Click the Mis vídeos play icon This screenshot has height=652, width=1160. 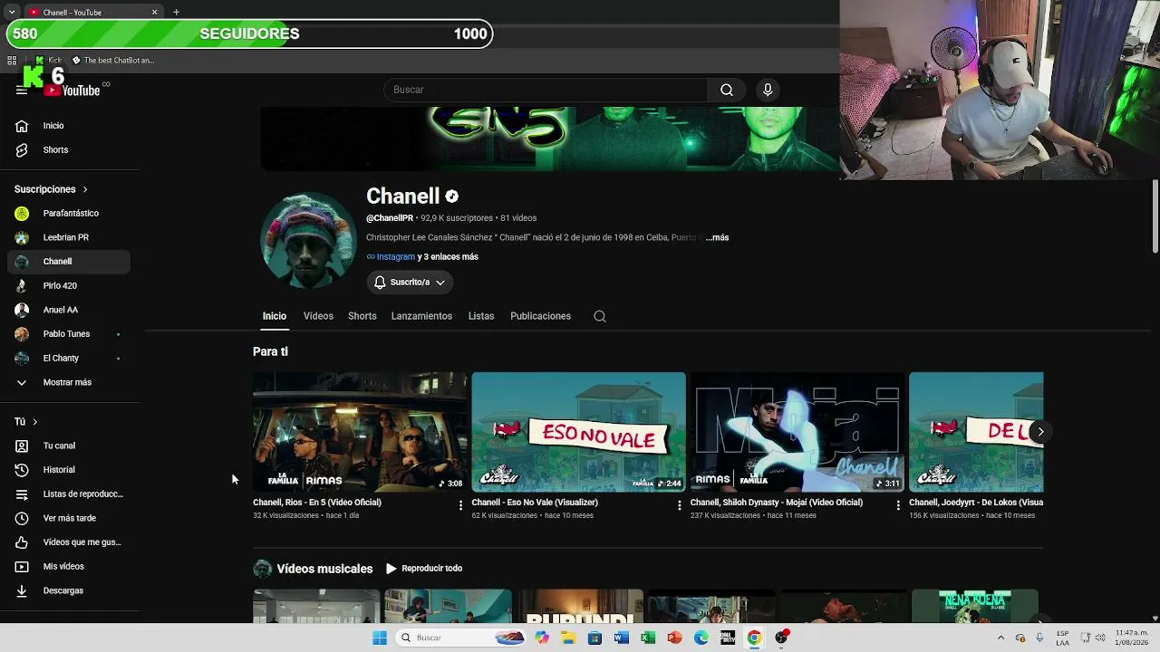(22, 566)
